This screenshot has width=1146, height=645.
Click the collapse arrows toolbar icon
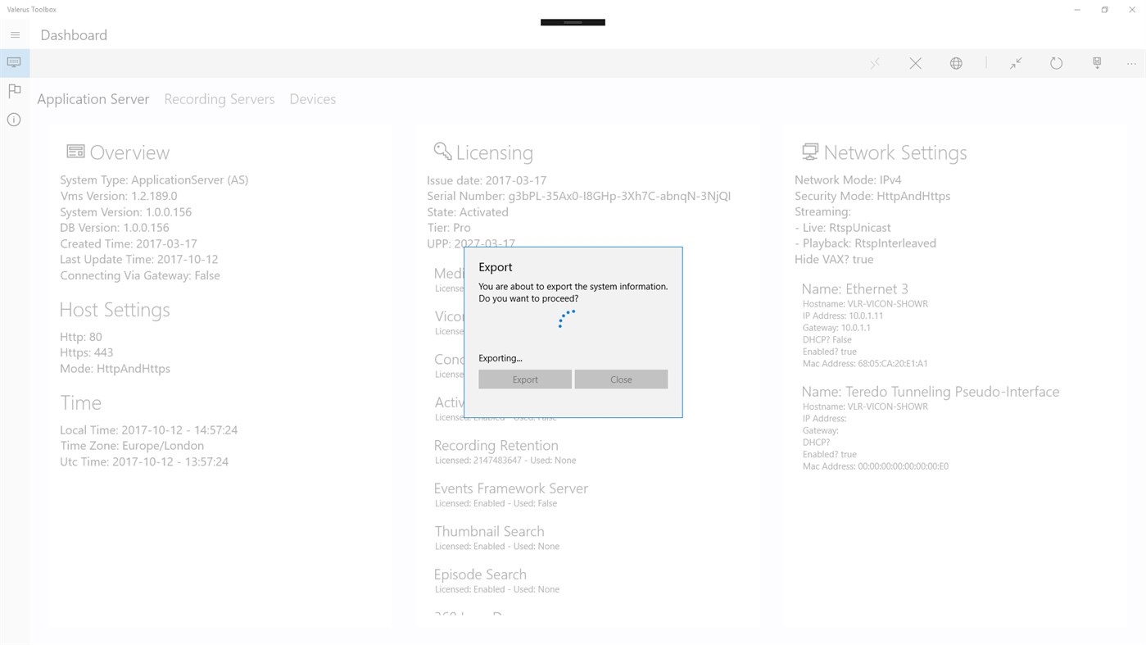tap(1016, 61)
